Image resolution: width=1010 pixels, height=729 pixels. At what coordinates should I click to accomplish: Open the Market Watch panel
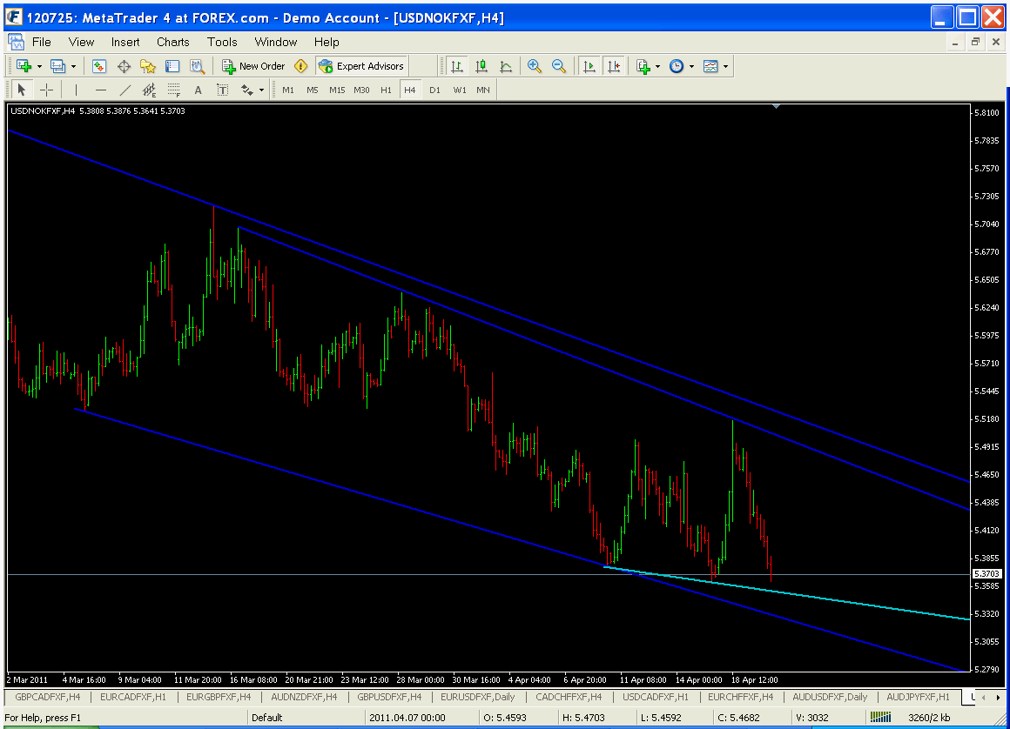[x=99, y=66]
